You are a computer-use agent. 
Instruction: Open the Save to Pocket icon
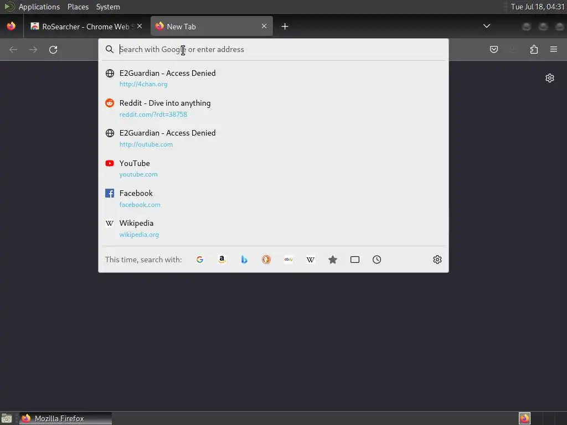pos(493,49)
